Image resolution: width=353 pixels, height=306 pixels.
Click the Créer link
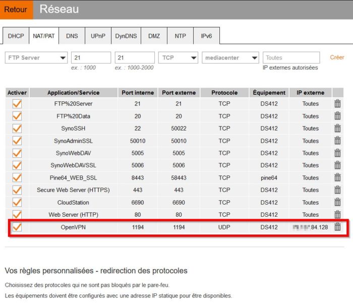pos(337,57)
